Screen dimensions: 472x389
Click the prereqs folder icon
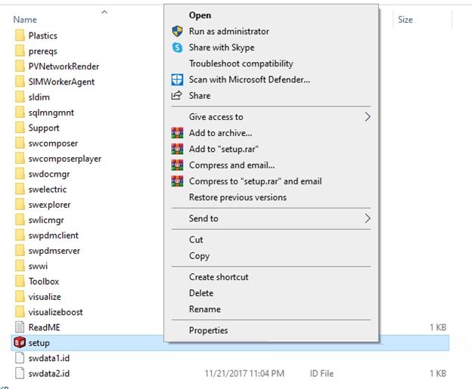pos(20,51)
